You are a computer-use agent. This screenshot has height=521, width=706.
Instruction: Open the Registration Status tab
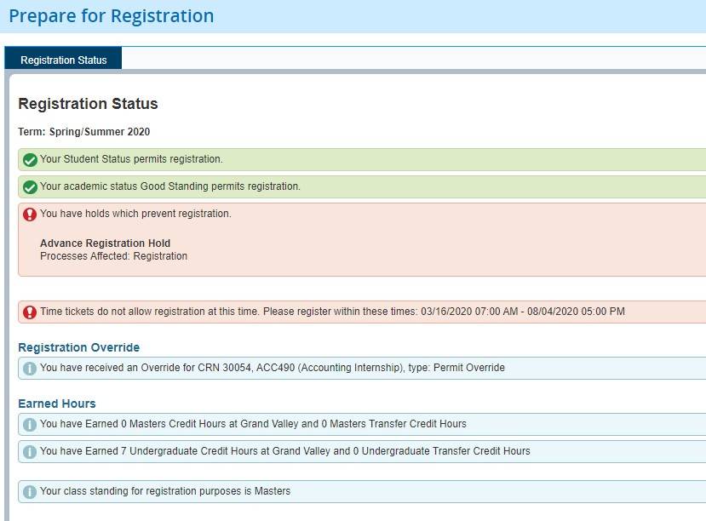click(x=64, y=60)
